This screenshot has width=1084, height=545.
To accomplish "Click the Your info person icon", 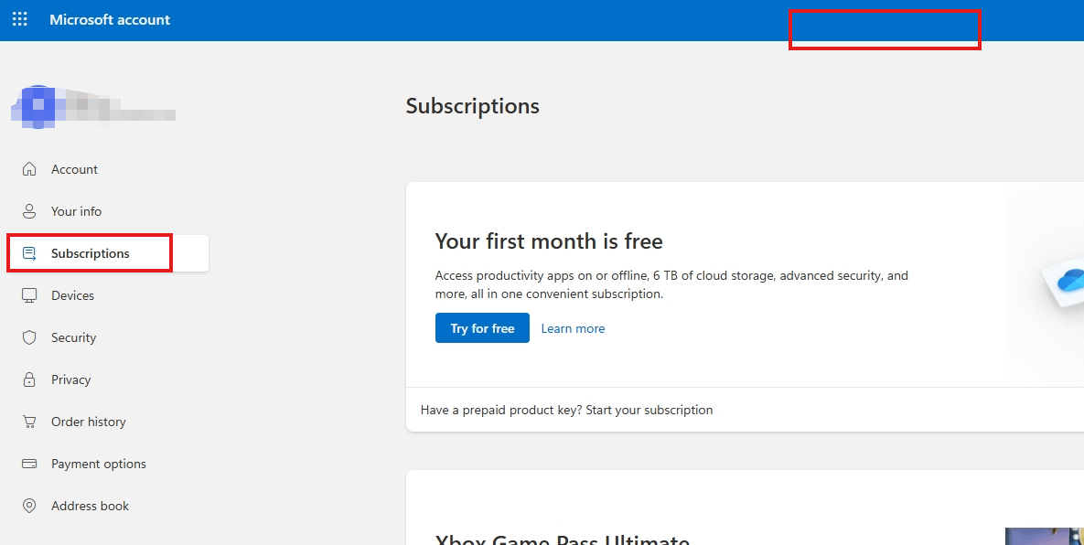I will 29,211.
